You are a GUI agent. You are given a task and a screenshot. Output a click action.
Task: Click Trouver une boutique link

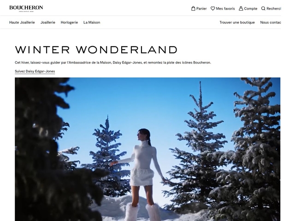click(x=237, y=23)
